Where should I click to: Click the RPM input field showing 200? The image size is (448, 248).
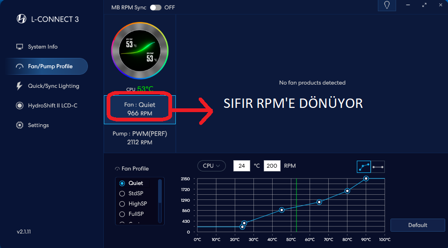(x=272, y=166)
